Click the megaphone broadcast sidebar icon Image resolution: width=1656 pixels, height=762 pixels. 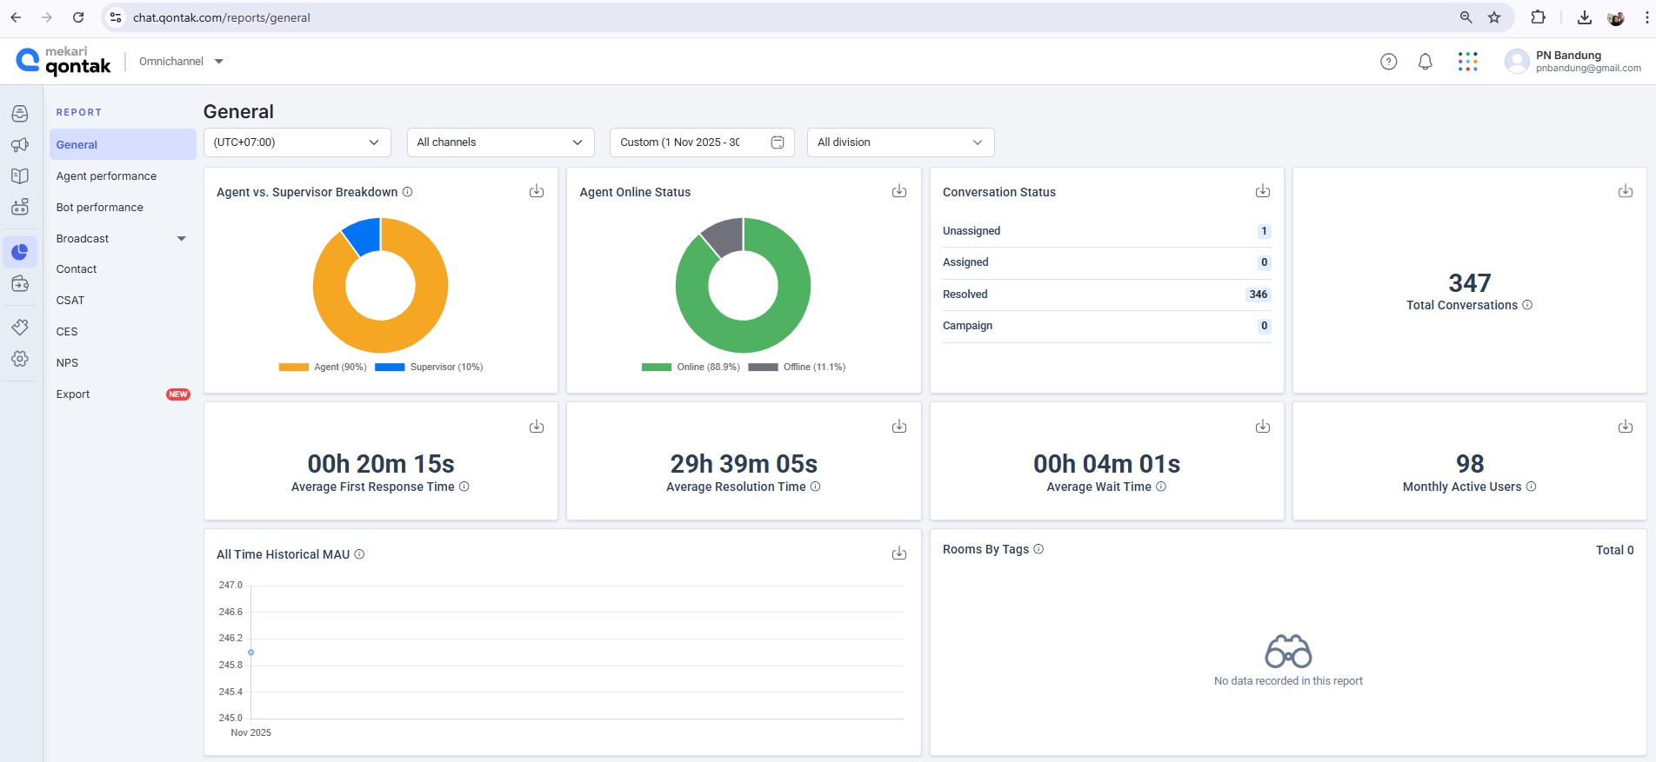point(20,145)
